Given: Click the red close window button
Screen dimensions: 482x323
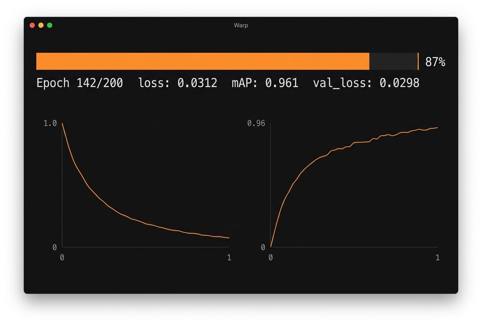Looking at the screenshot, I should pyautogui.click(x=32, y=25).
